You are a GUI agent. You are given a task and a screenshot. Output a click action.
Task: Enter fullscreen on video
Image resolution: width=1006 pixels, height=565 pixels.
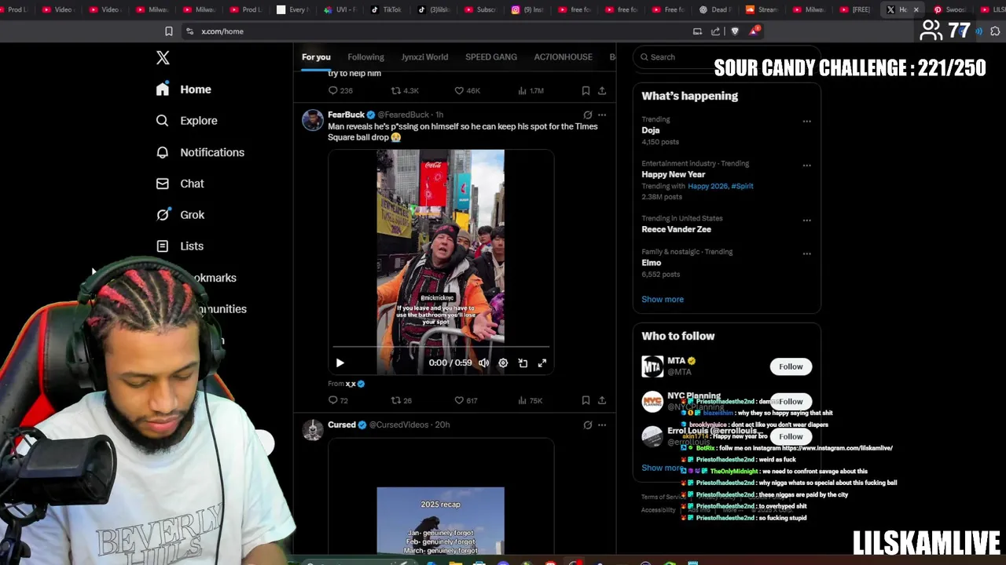[542, 363]
